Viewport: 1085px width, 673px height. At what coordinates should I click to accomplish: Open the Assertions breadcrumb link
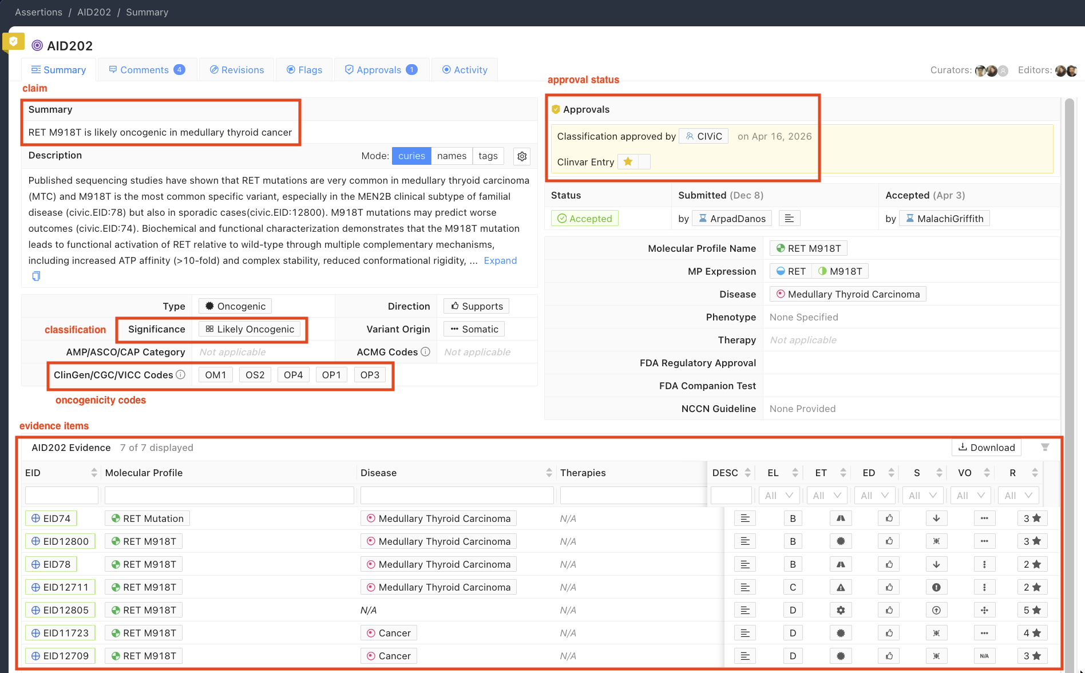click(38, 12)
